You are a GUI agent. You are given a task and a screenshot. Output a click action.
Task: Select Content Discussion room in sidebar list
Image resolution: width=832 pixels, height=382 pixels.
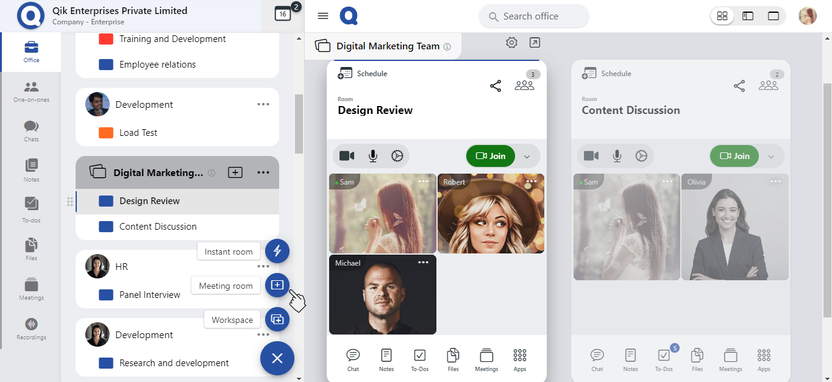coord(158,227)
